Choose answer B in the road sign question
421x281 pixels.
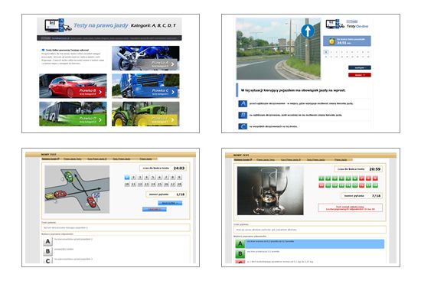click(243, 115)
